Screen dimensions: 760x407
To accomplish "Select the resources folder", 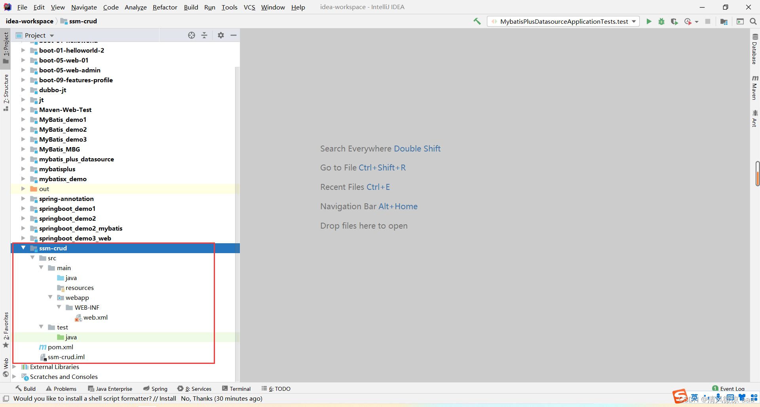I will [x=80, y=288].
